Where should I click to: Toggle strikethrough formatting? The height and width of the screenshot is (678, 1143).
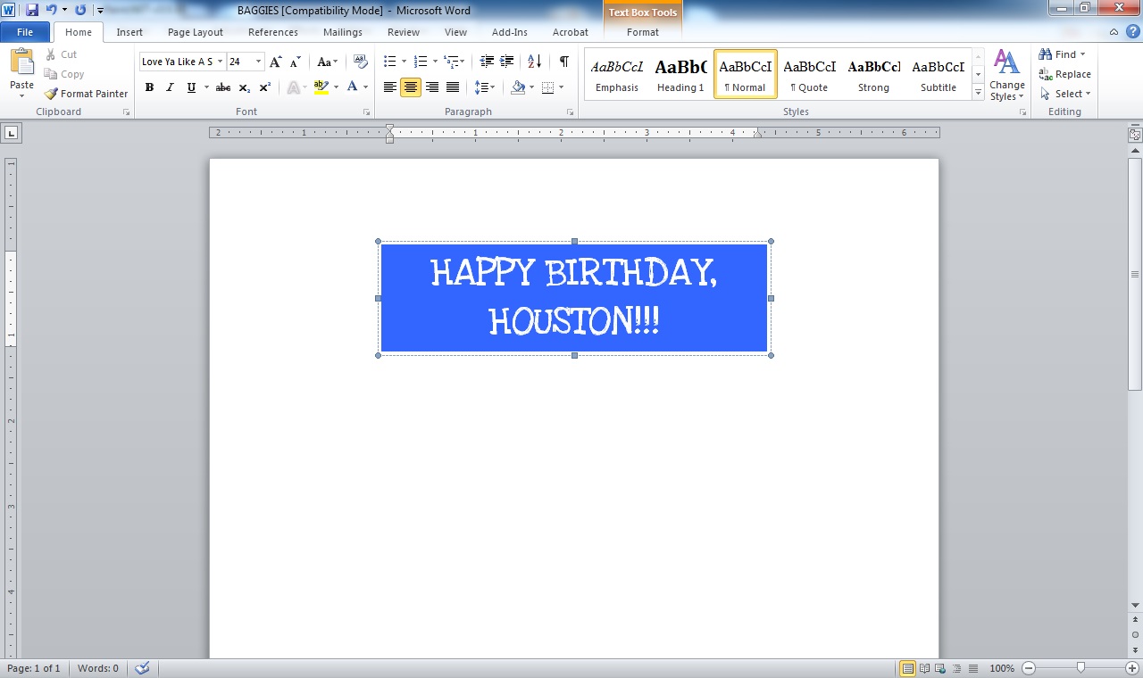pyautogui.click(x=223, y=87)
